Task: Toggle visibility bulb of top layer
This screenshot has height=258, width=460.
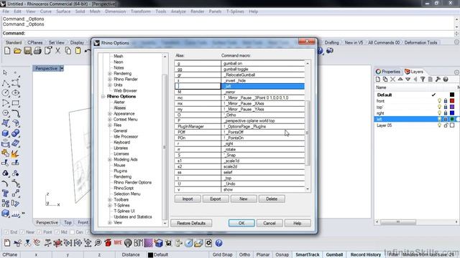Action: 439,107
